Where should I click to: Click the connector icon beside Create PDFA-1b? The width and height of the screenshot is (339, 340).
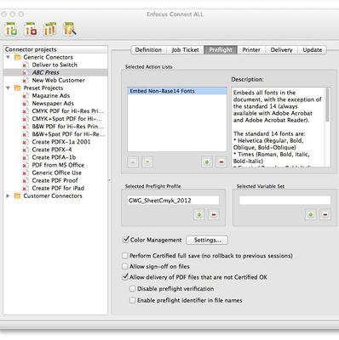pyautogui.click(x=26, y=157)
